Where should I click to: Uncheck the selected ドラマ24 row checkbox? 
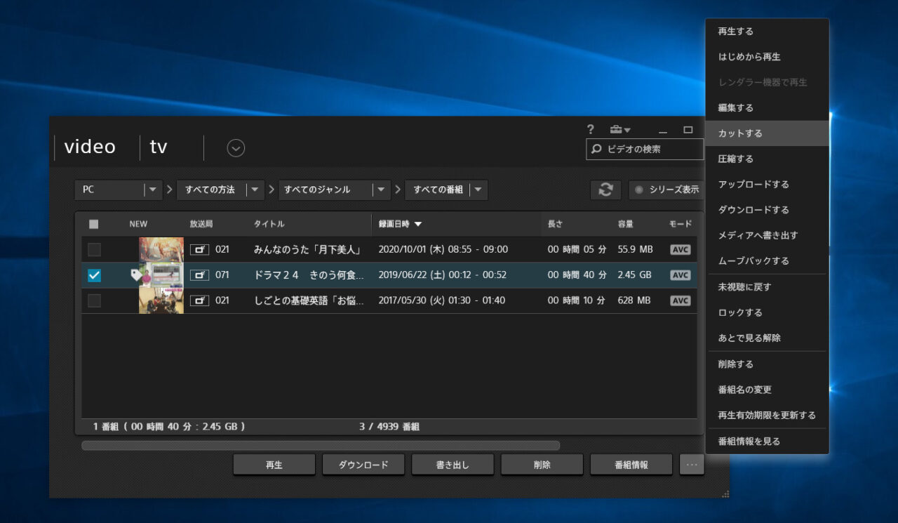(94, 275)
